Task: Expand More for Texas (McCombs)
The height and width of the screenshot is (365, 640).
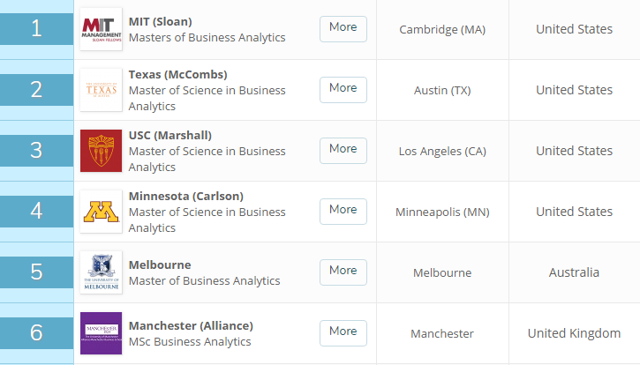Action: click(x=343, y=89)
